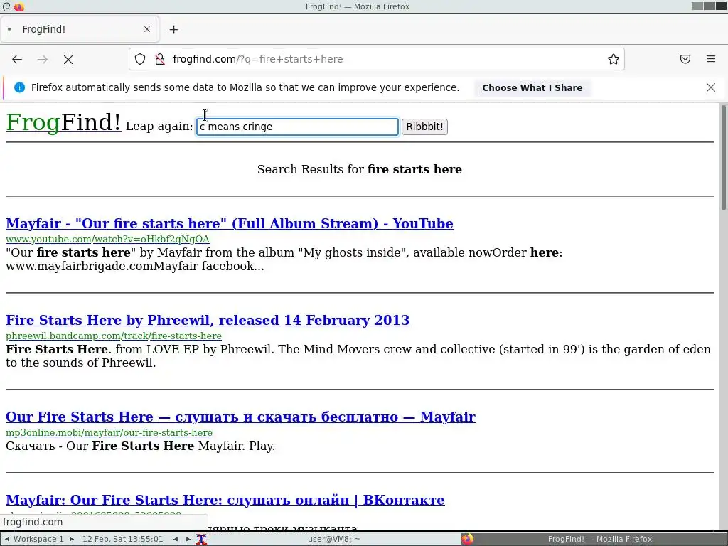The height and width of the screenshot is (546, 728).
Task: Open Firefox application hamburger menu
Action: 711,59
